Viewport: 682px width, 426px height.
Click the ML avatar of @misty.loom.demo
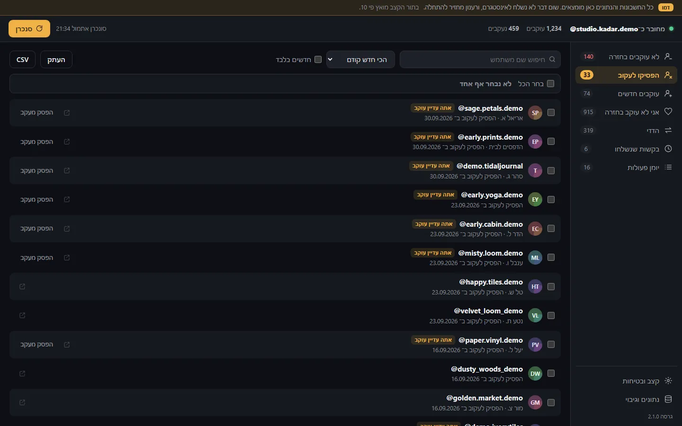click(535, 257)
